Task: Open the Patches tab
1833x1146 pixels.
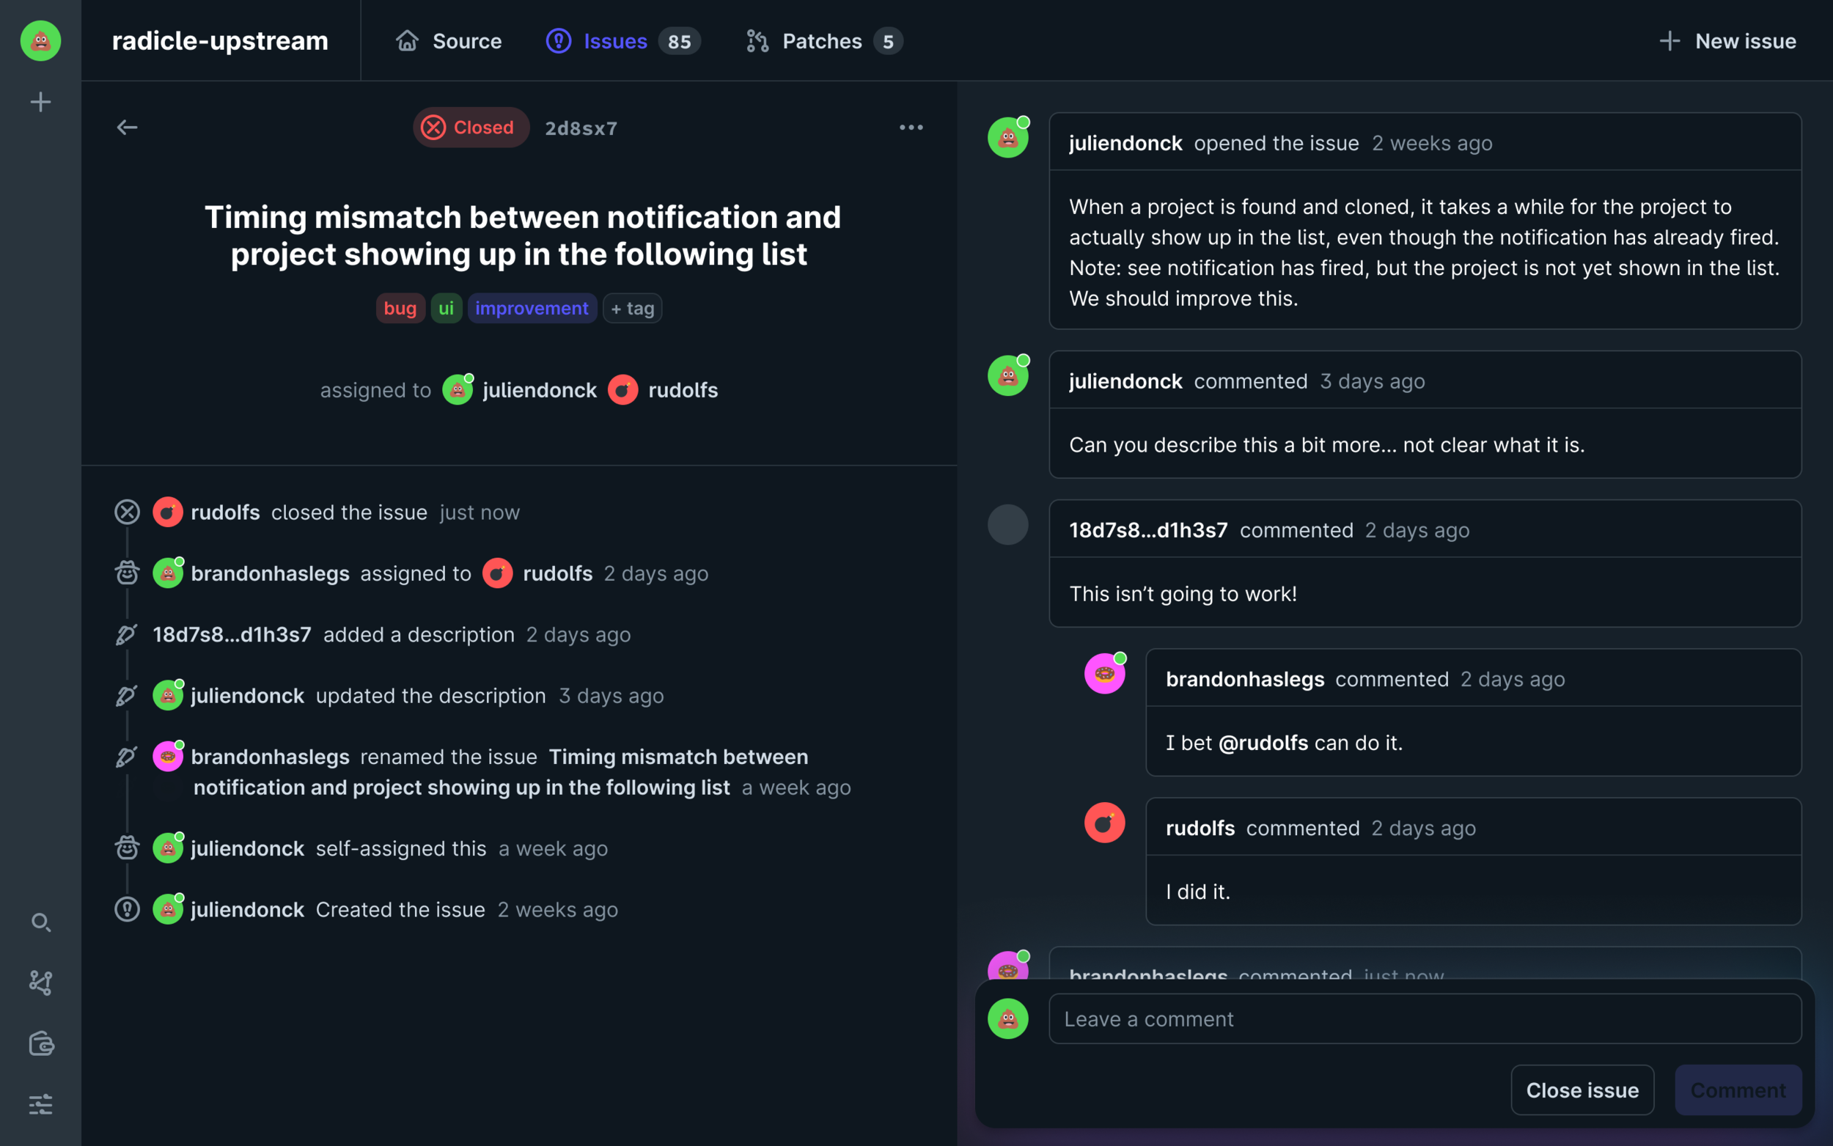Action: (x=822, y=41)
